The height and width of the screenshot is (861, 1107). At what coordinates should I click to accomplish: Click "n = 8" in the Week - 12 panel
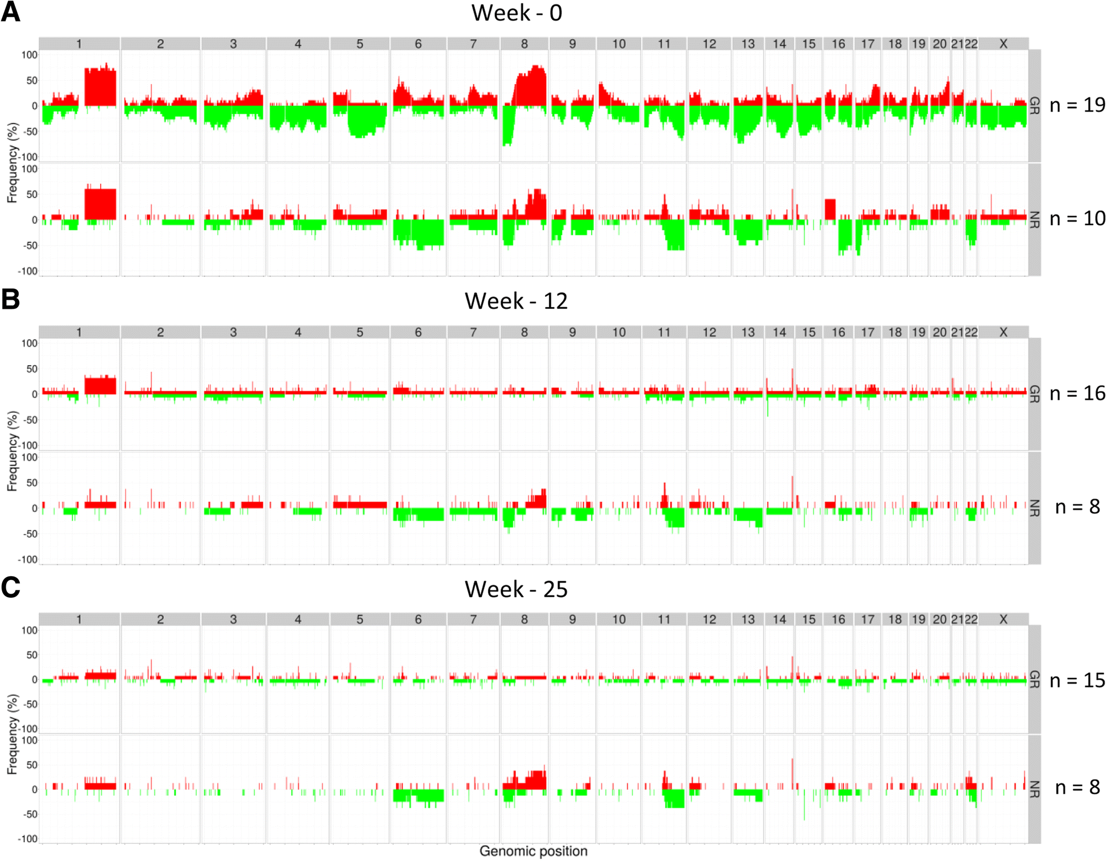1077,507
